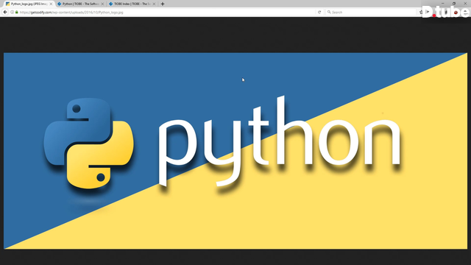Switch to the Python | TIOBE tab
This screenshot has height=265, width=471.
click(80, 4)
